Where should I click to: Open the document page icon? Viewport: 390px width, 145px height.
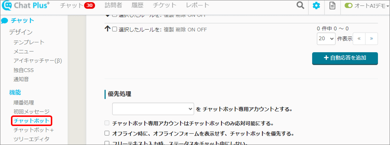[x=332, y=5]
